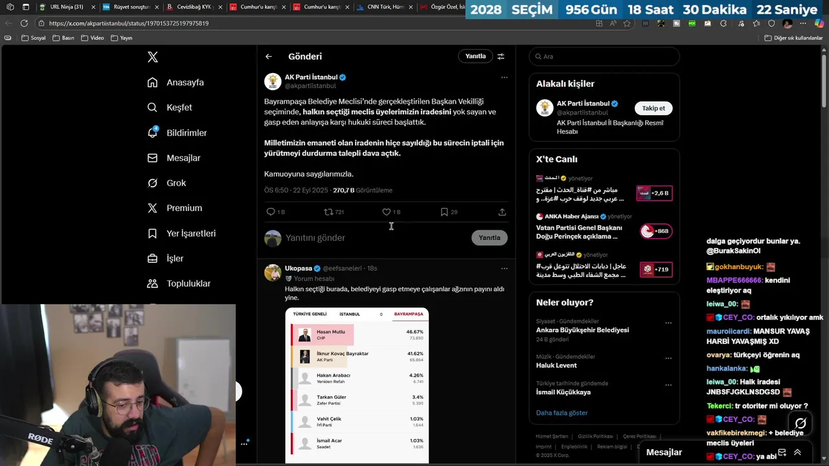Open reply sort settings icon
Image resolution: width=829 pixels, height=466 pixels.
coord(501,56)
